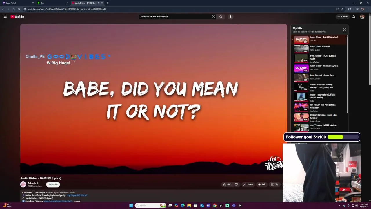Open the Create button menu
The width and height of the screenshot is (371, 209).
coord(342,17)
